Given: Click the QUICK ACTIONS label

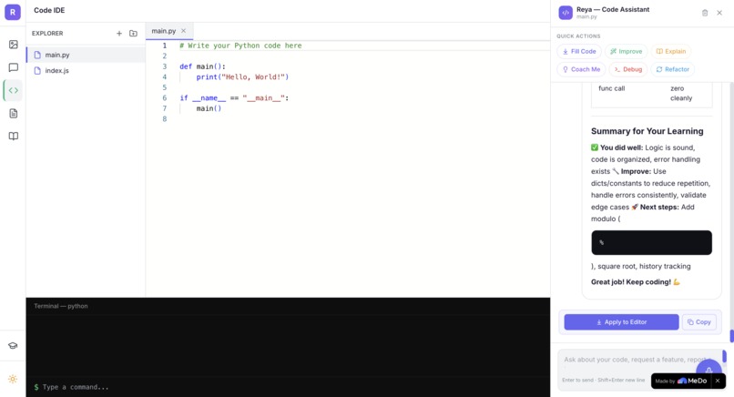Looking at the screenshot, I should 578,36.
